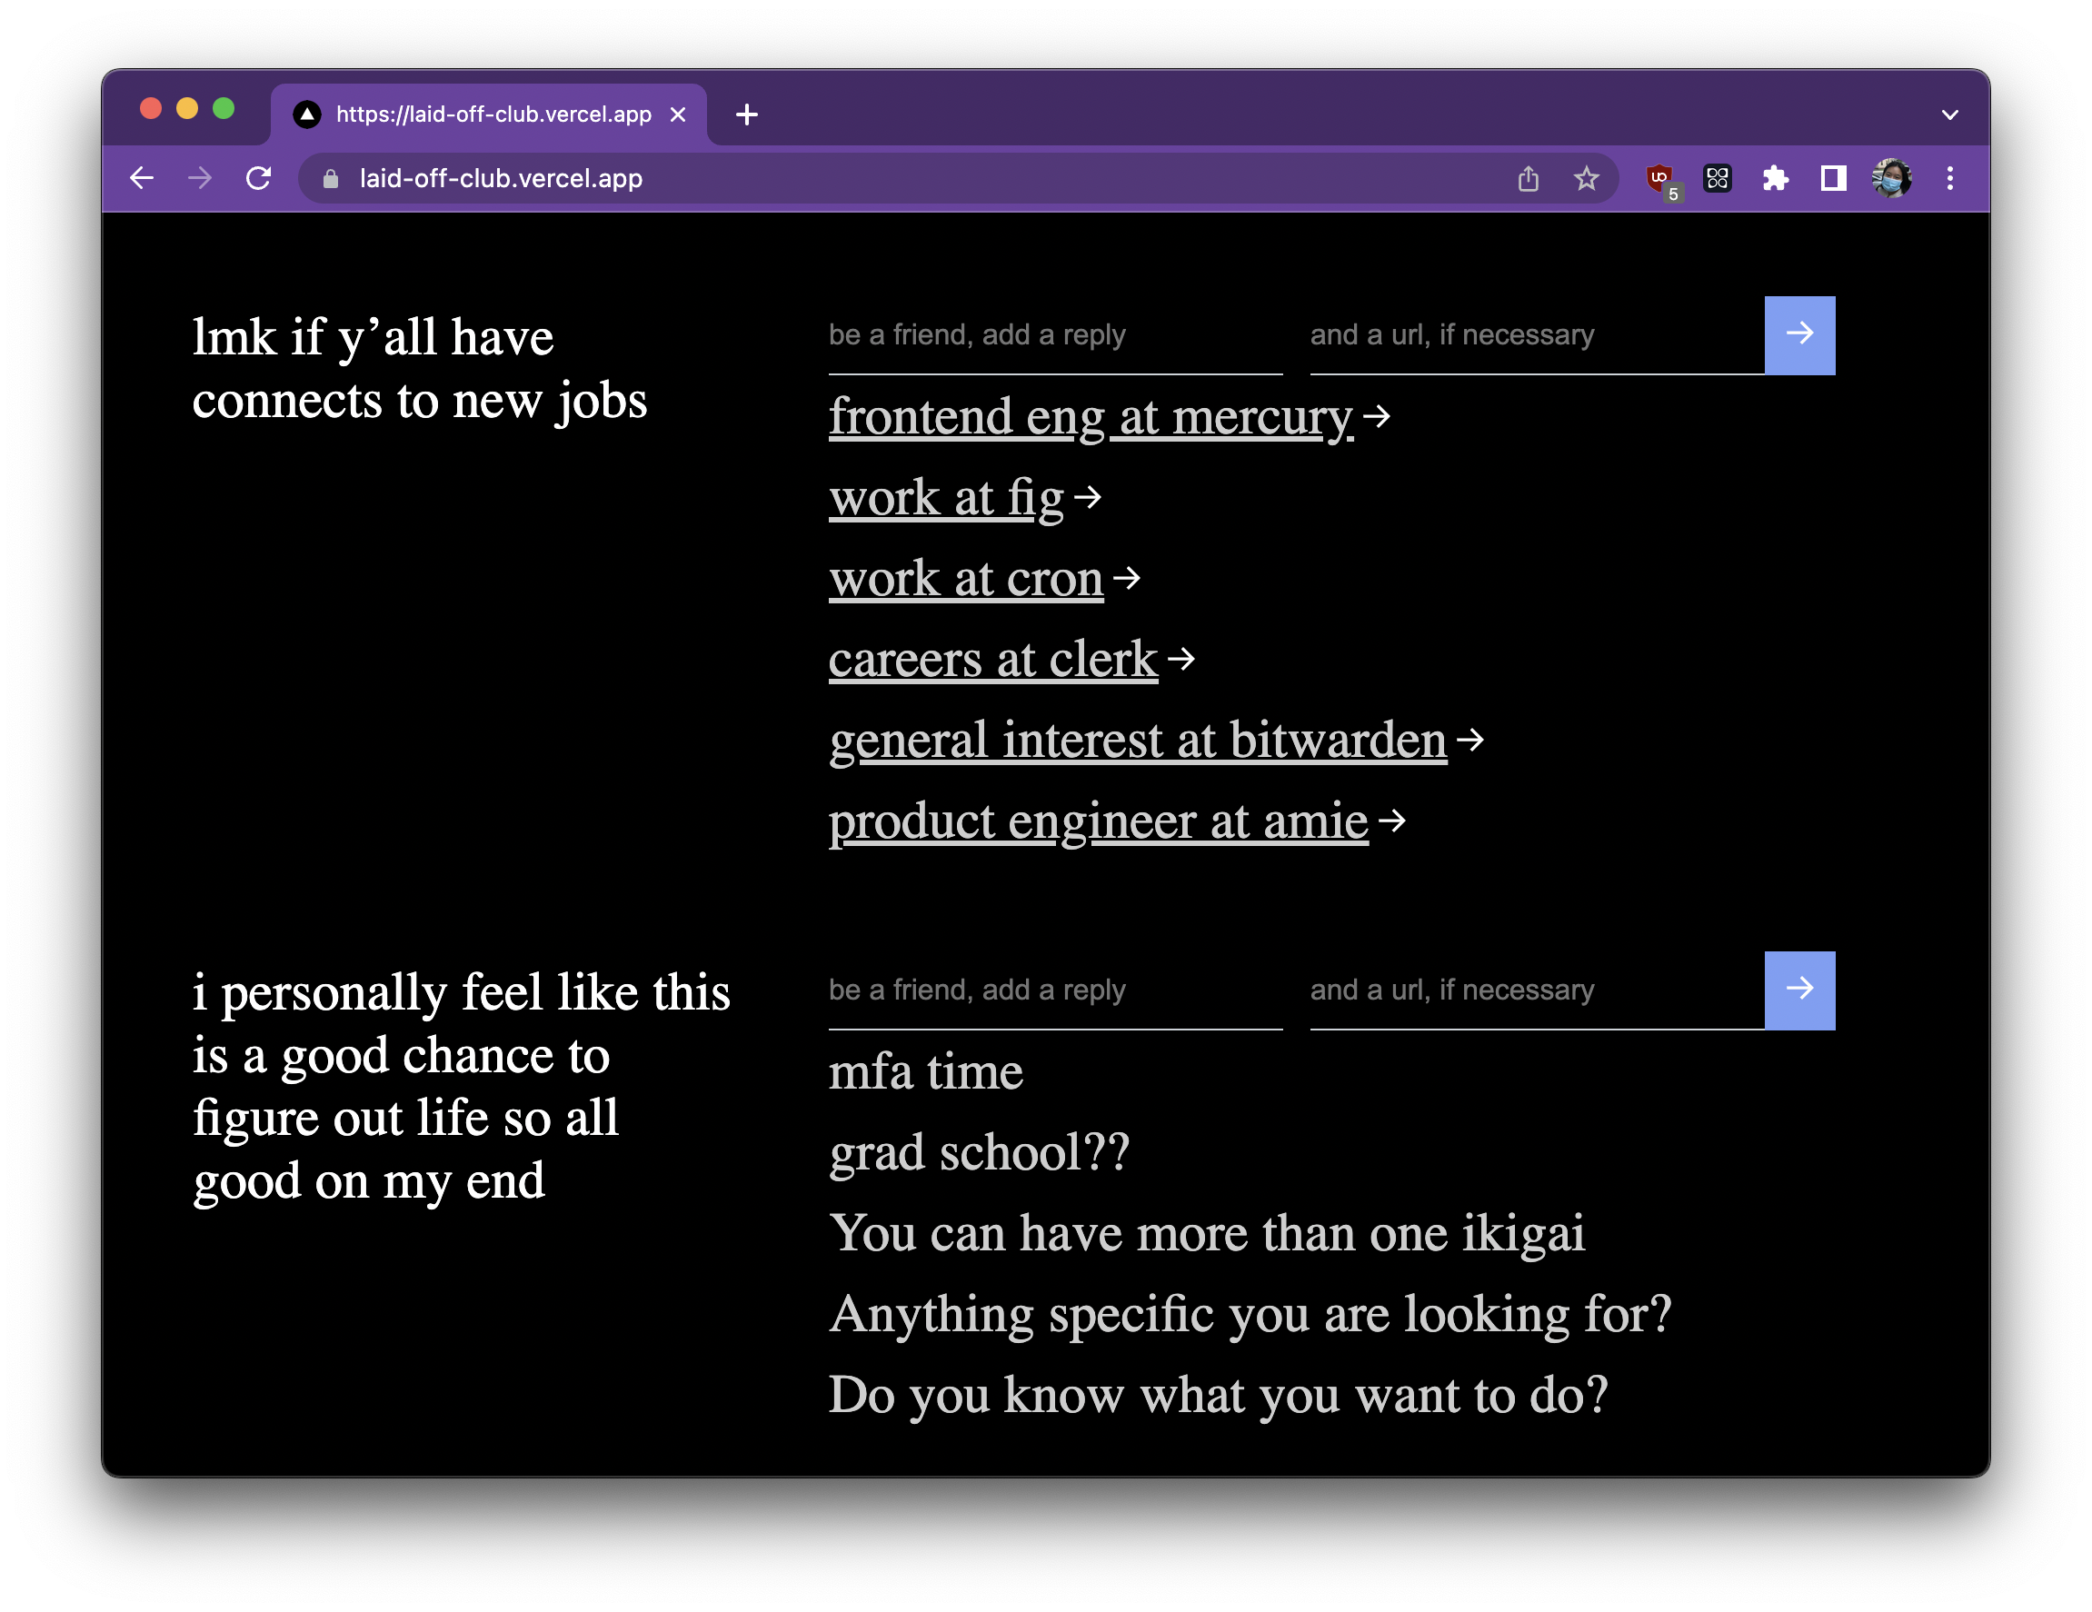Image resolution: width=2092 pixels, height=1612 pixels.
Task: Expand the tab search chevron
Action: (1949, 114)
